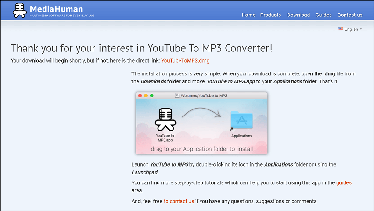
Task: Open the Contact us menu item
Action: coord(350,15)
